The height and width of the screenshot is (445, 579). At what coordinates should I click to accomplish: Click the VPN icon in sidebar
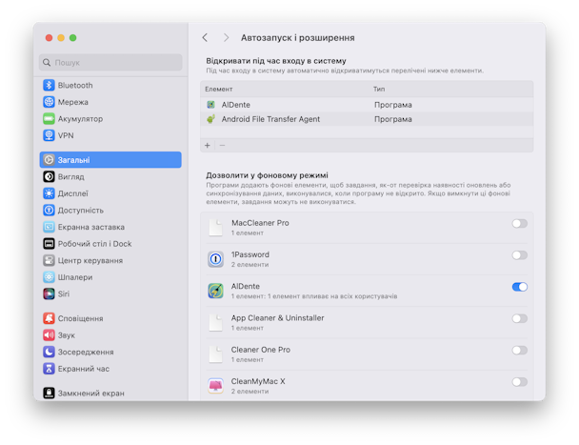click(49, 135)
